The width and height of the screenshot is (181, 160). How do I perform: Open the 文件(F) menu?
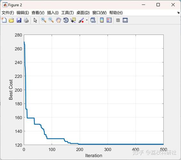coord(8,13)
